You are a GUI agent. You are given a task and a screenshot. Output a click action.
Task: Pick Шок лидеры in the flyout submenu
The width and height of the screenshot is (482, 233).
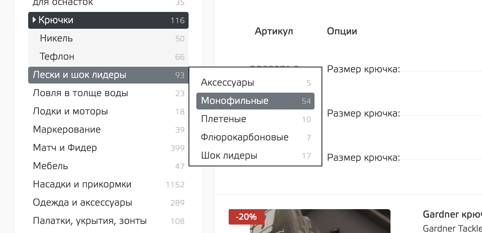point(229,156)
